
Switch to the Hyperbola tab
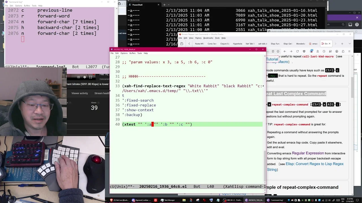[237, 44]
